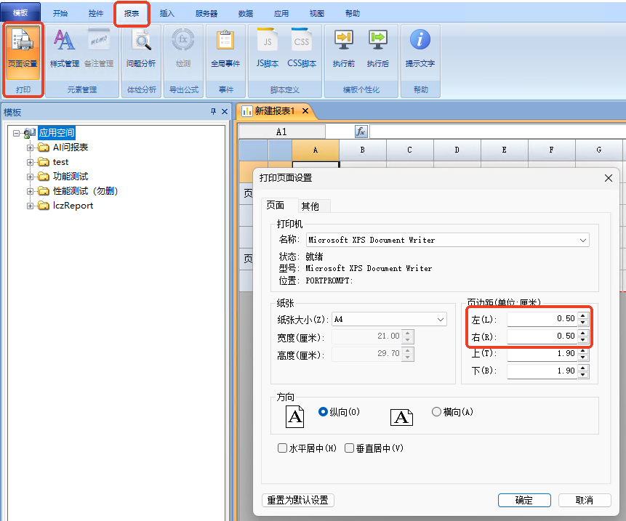Open 提示文字 help info icon
Viewport: 626px width, 521px height.
point(420,49)
